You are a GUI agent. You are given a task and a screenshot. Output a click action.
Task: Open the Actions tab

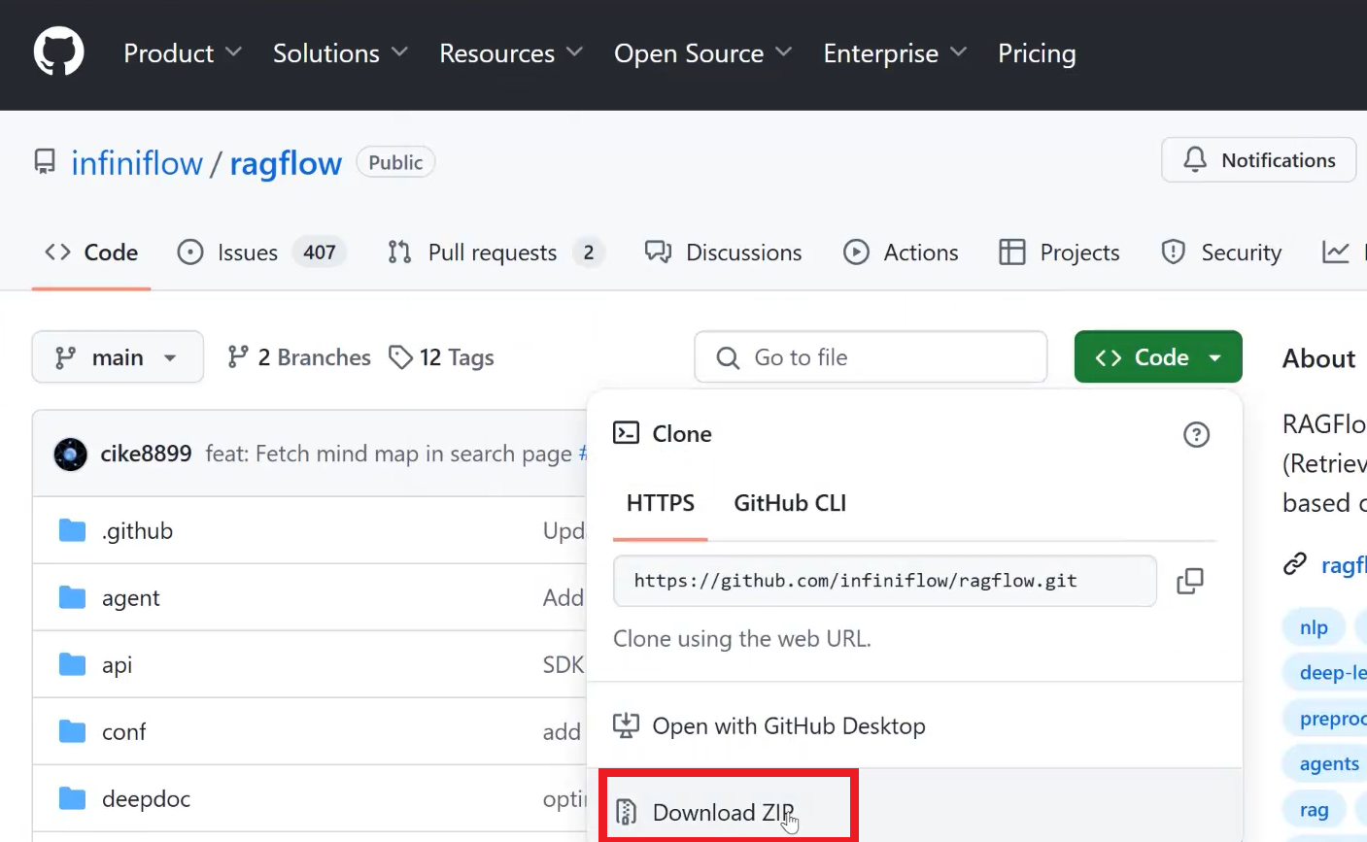tap(901, 253)
